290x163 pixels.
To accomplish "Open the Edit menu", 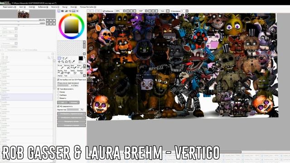I will (10, 7).
